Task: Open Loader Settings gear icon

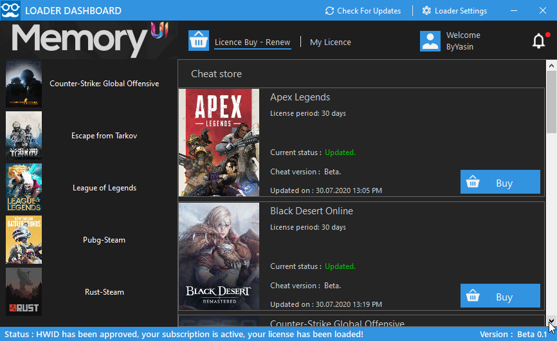Action: 426,11
